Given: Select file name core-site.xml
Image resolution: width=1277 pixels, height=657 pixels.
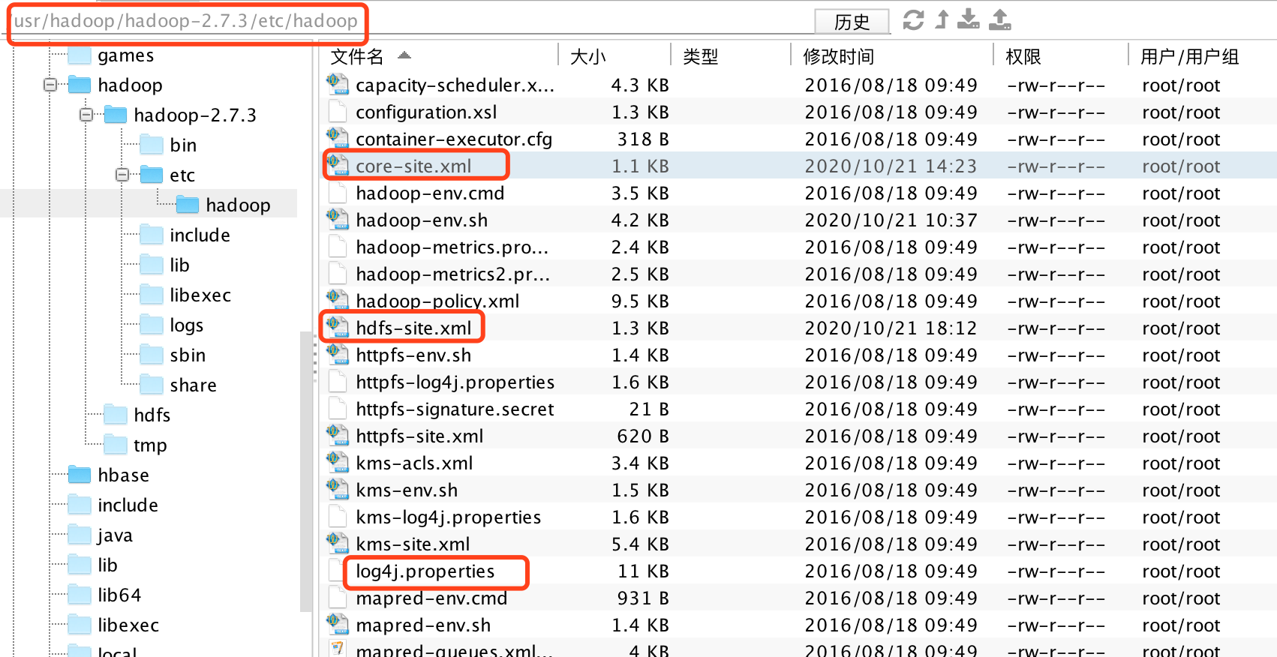Looking at the screenshot, I should [x=413, y=166].
